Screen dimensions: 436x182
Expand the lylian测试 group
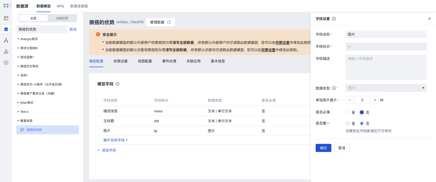18,103
